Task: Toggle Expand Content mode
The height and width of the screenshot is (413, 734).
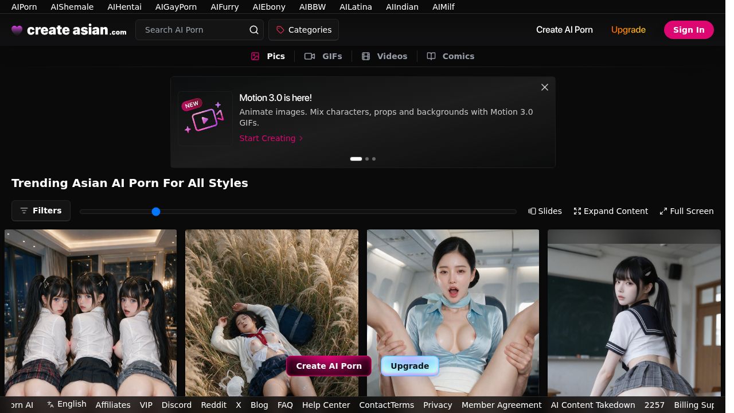Action: coord(611,211)
